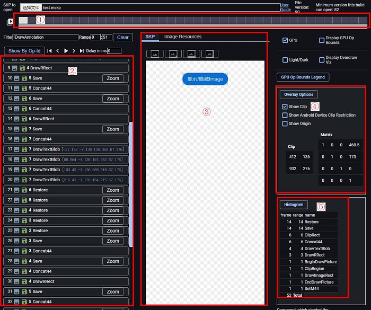The width and height of the screenshot is (371, 310).
Task: Jump to the last command
Action: [82, 51]
